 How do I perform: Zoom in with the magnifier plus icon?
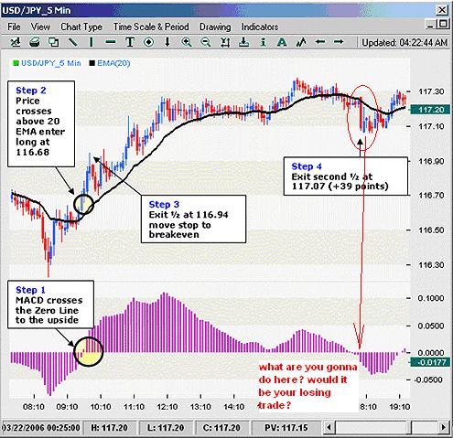(x=187, y=42)
